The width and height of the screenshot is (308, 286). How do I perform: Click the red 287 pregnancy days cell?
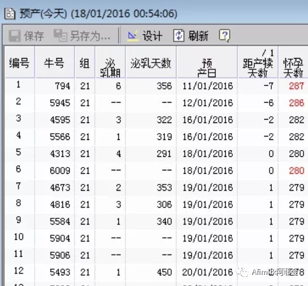coord(296,86)
